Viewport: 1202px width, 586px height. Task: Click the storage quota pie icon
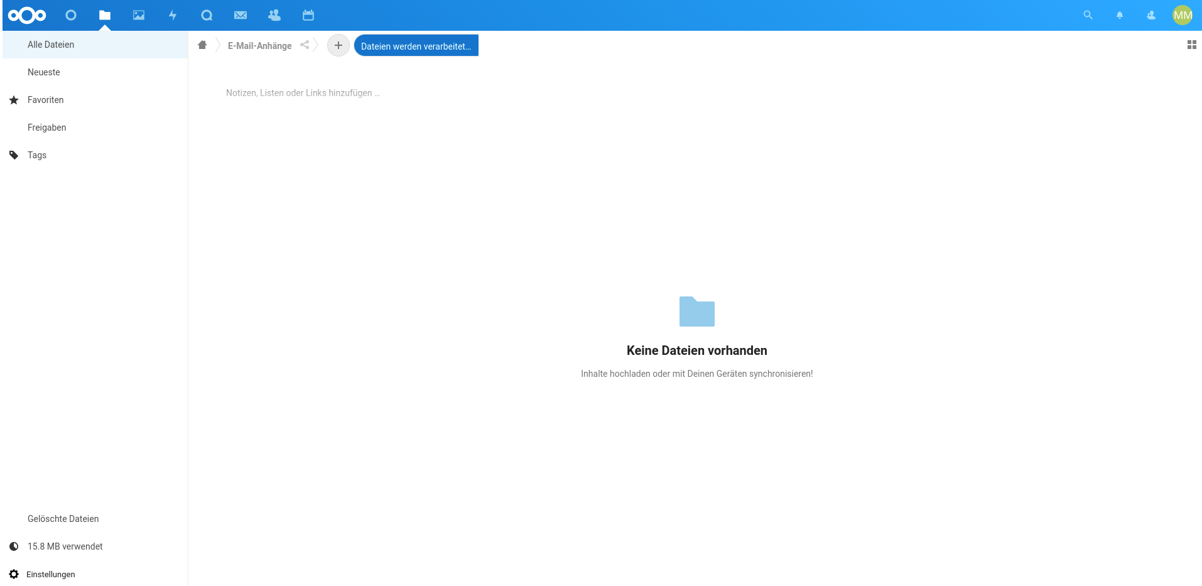coord(14,546)
